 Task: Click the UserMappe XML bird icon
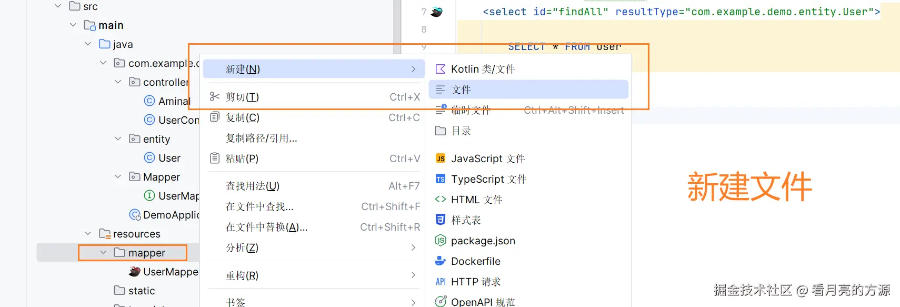pos(135,271)
